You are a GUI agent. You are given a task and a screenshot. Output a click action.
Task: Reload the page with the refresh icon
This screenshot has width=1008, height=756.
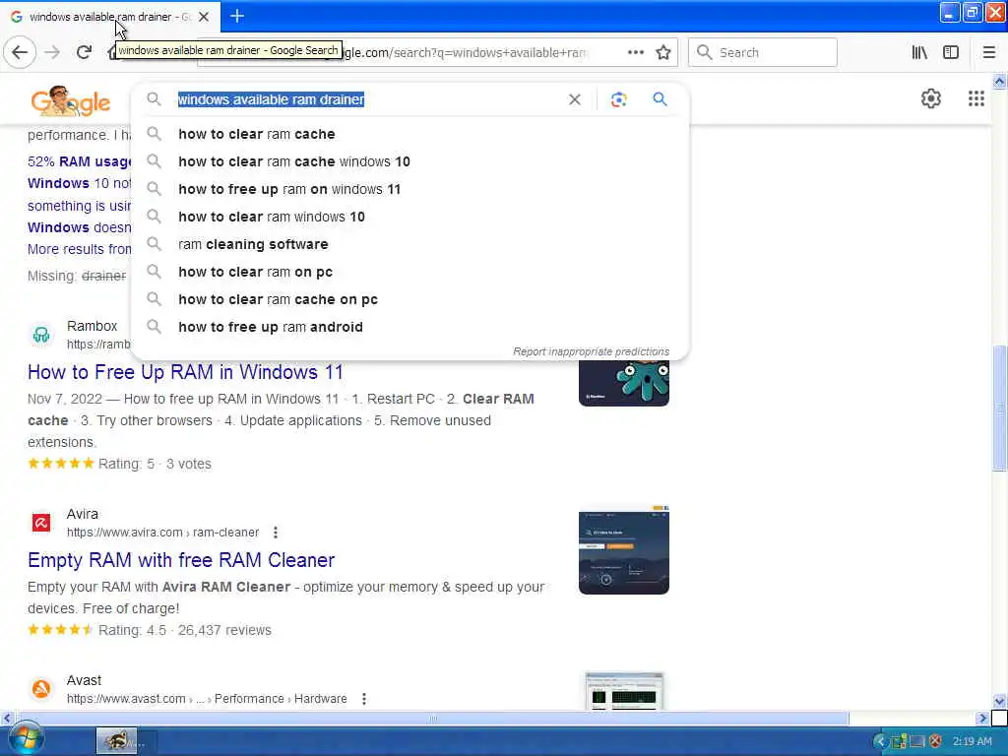[x=84, y=53]
